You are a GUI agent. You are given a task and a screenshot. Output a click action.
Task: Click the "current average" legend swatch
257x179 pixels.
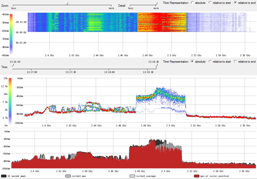(132, 176)
